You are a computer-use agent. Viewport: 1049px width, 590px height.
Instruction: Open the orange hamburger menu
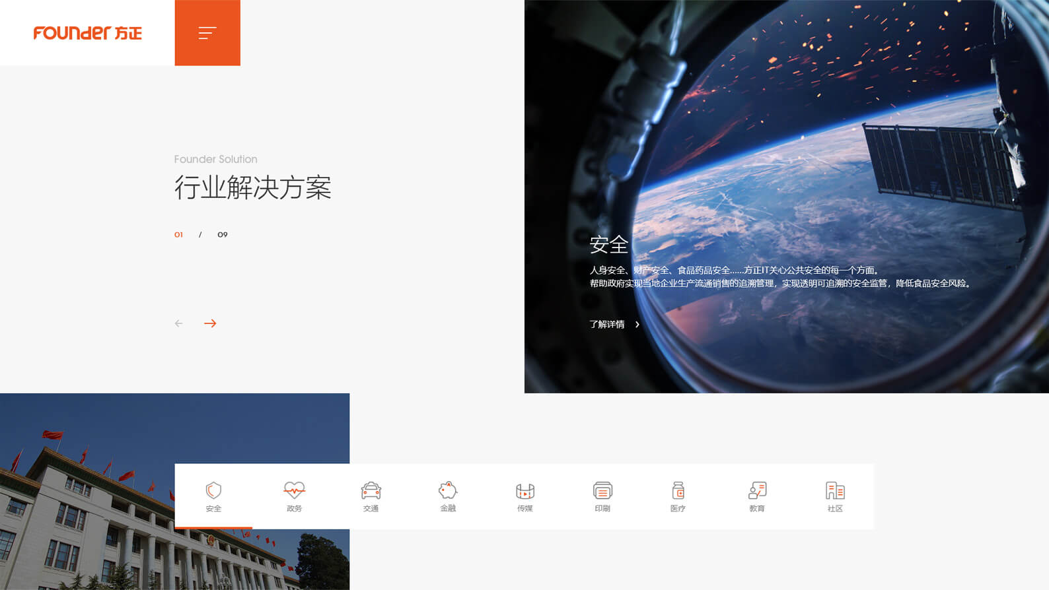207,33
